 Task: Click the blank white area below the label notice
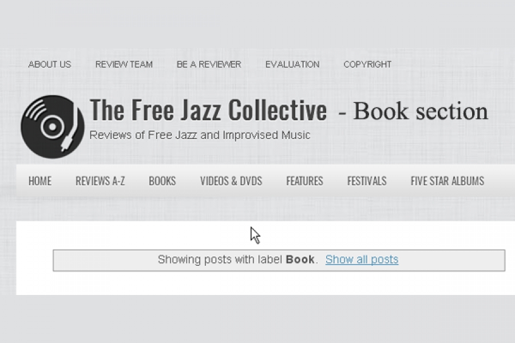click(263, 284)
